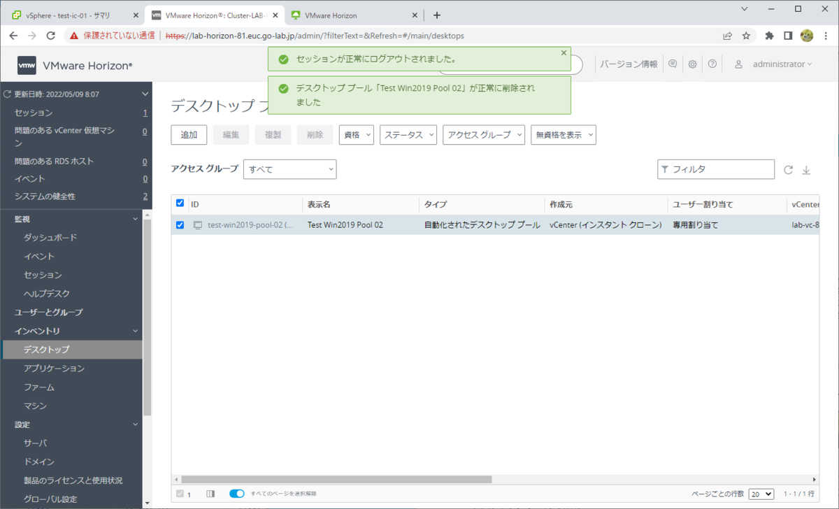This screenshot has height=509, width=839.
Task: Refresh the desktop pool table
Action: (788, 170)
